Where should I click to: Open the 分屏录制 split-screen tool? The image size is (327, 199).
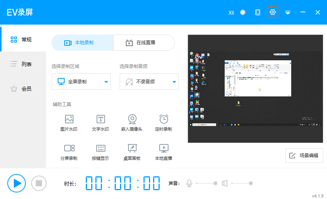69,152
